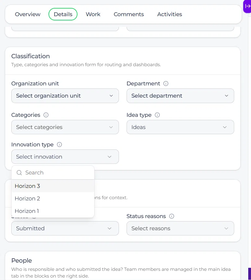The height and width of the screenshot is (280, 251).
Task: Switch to the Overview tab
Action: [x=28, y=14]
